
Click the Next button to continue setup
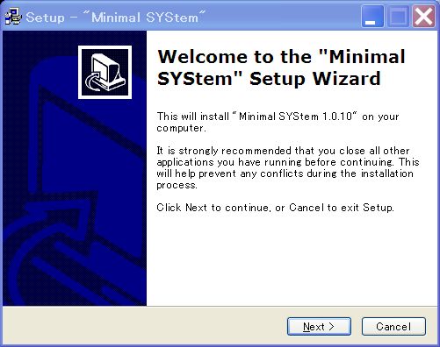319,326
